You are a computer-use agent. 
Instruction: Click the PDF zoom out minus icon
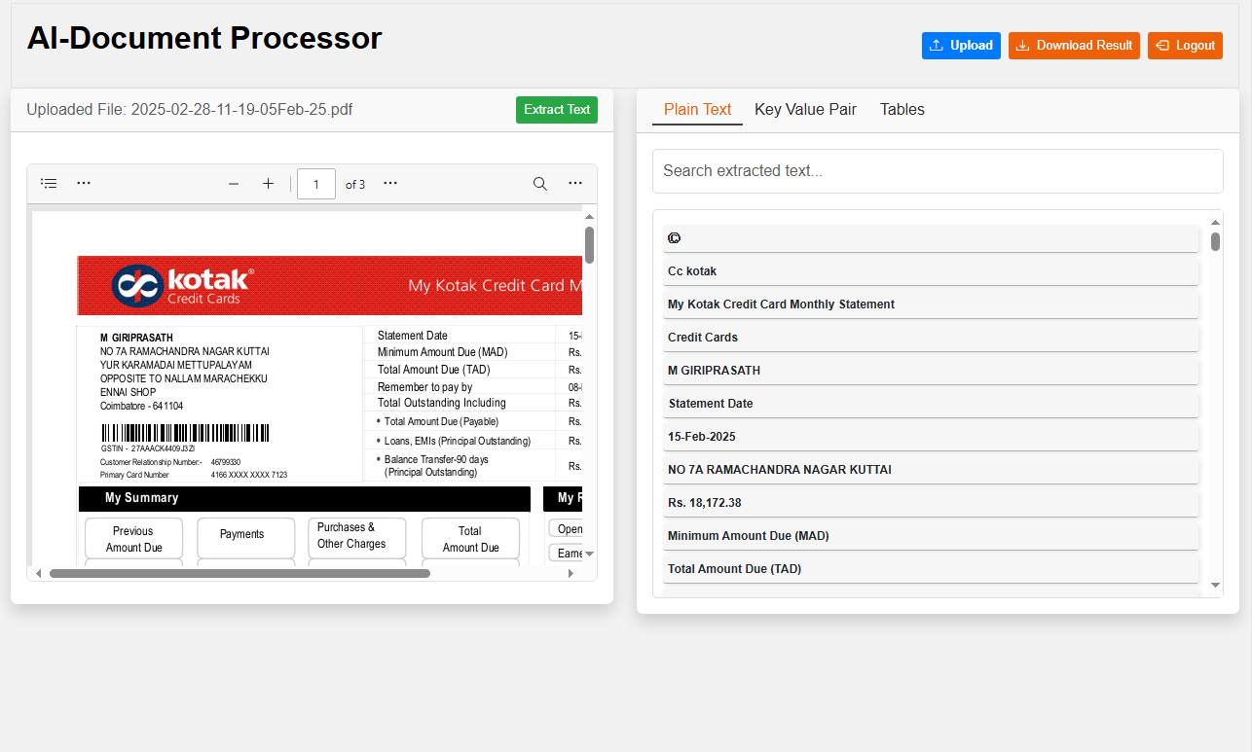pos(234,184)
